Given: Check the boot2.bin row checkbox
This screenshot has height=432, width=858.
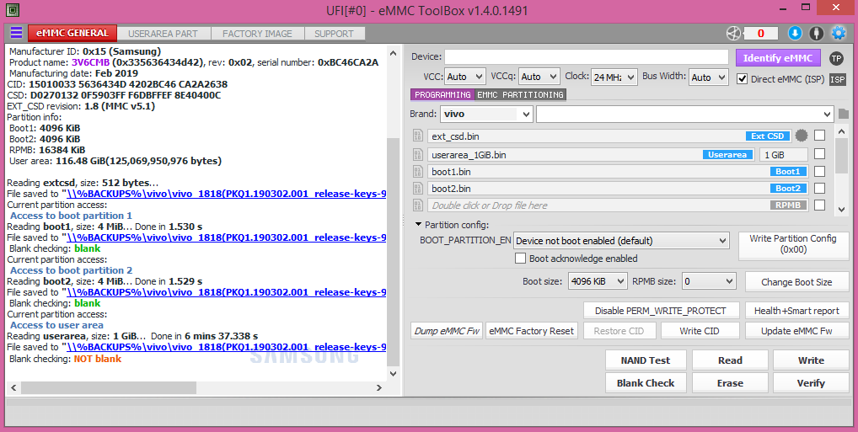Looking at the screenshot, I should (x=819, y=188).
